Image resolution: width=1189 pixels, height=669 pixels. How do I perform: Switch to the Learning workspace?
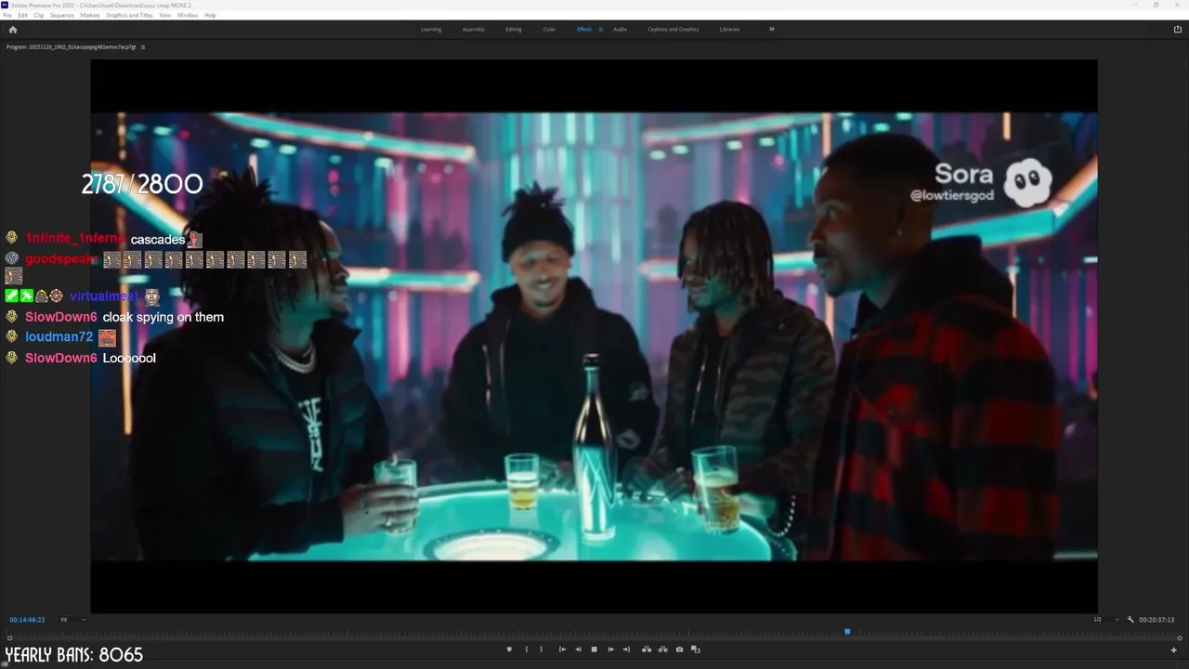pos(431,30)
